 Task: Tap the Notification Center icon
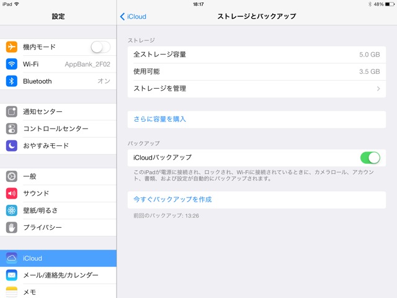(x=12, y=112)
